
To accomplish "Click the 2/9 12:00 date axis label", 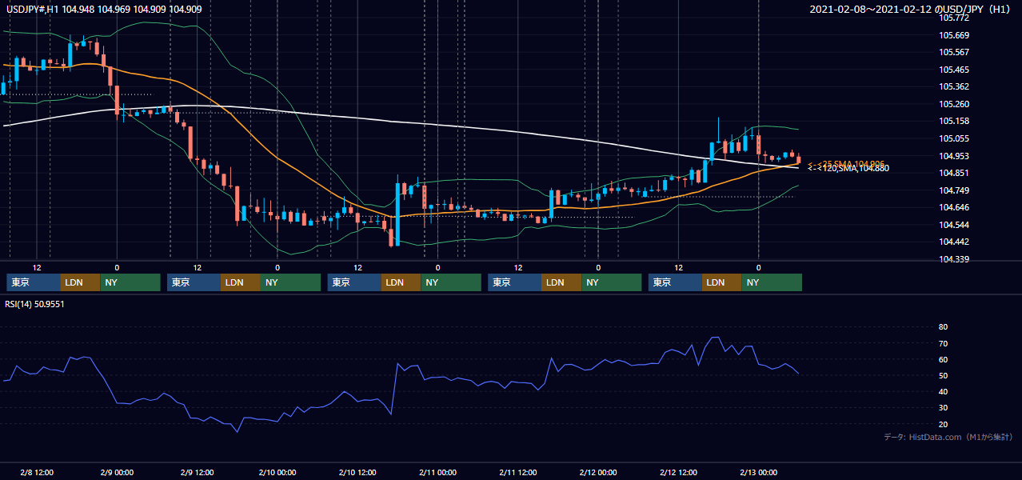I will (x=197, y=472).
